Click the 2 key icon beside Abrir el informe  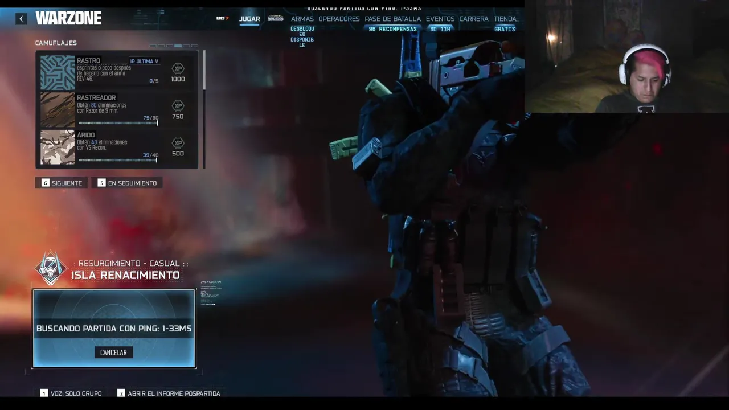coord(121,393)
